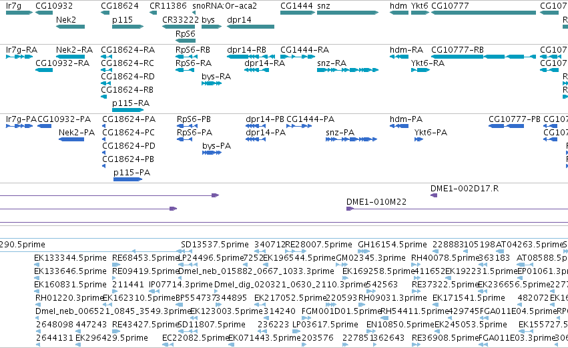Click protein CG10932-PA
The height and width of the screenshot is (348, 568).
point(44,126)
